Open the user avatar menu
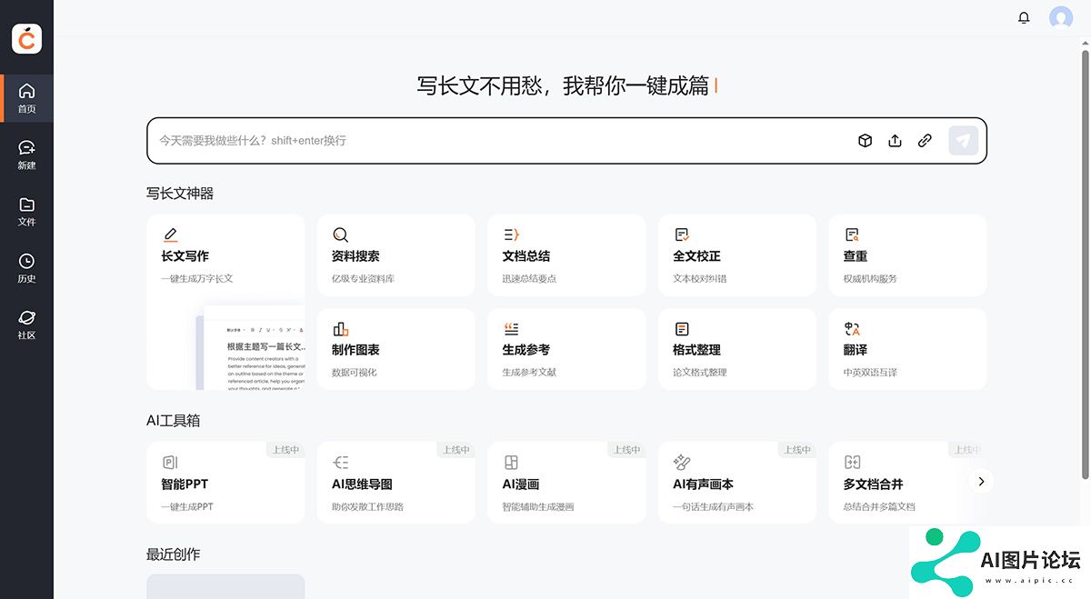Viewport: 1091px width, 599px height. pos(1061,18)
